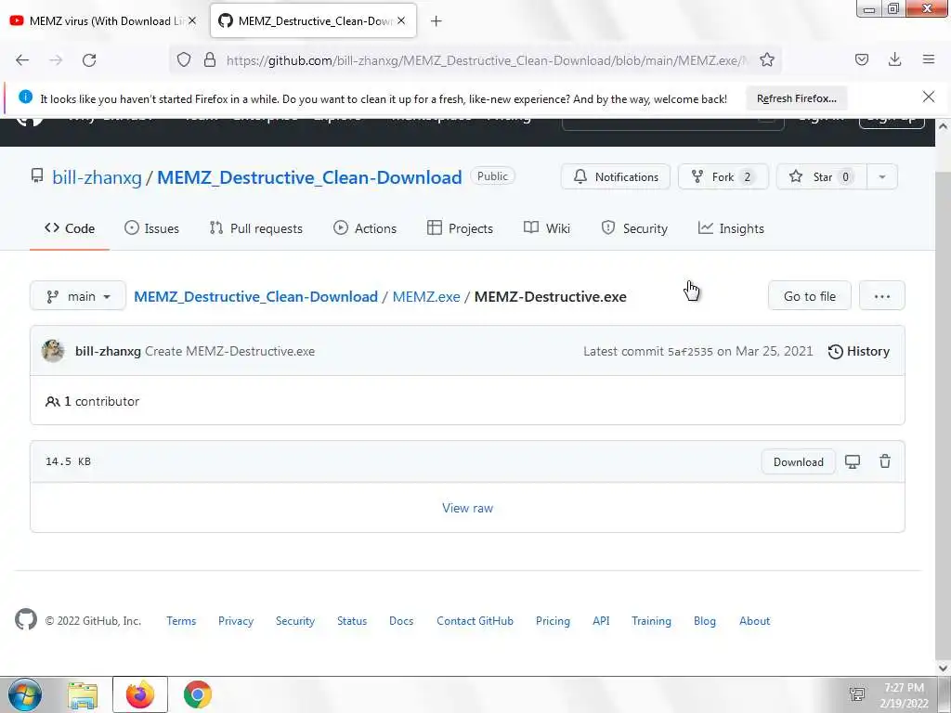Click the padlock site info icon
This screenshot has height=713, width=951.
point(210,60)
